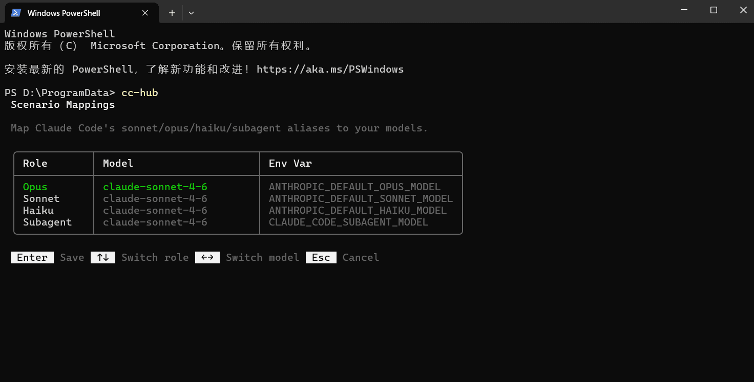Click the Model column header
Image resolution: width=754 pixels, height=382 pixels.
118,163
